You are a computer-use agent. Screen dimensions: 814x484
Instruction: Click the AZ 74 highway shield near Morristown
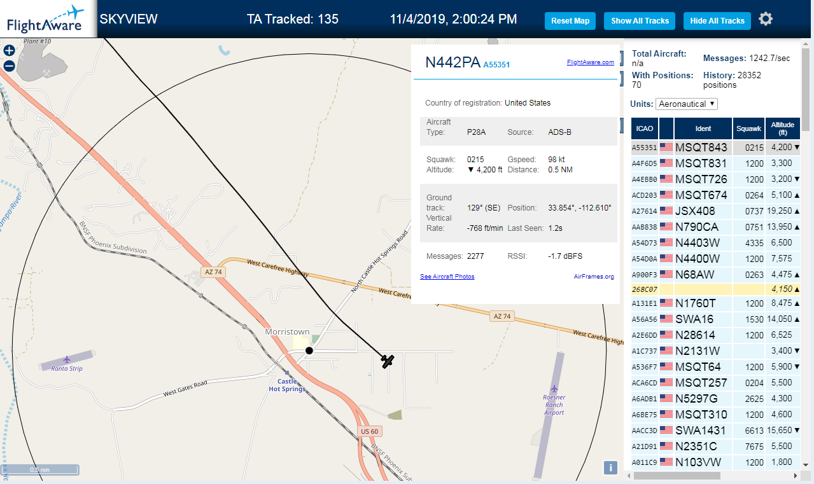coord(213,272)
